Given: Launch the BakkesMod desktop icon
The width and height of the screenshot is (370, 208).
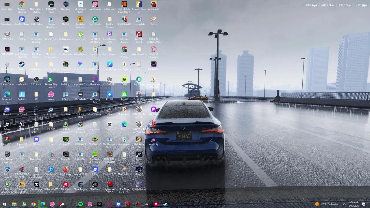Looking at the screenshot, I should point(36,21).
